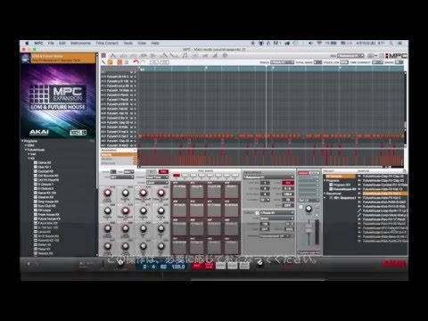Mute track A16 in the track list
The width and height of the screenshot is (428, 321).
132,77
